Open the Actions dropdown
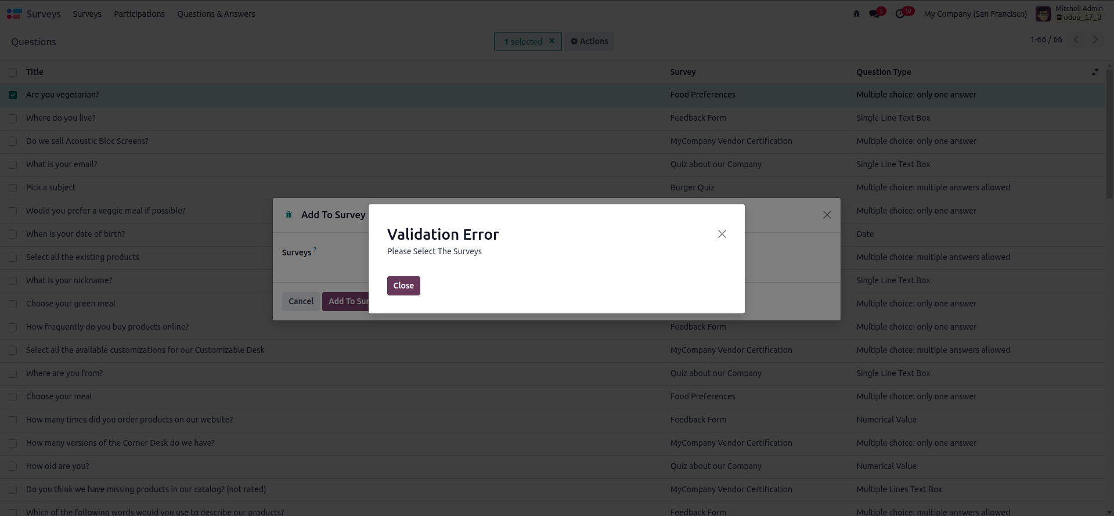This screenshot has height=516, width=1114. (x=589, y=41)
